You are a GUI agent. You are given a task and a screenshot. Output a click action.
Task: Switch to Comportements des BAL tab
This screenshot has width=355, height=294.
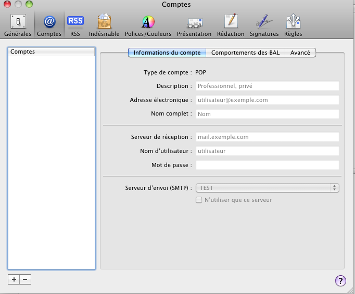[246, 53]
